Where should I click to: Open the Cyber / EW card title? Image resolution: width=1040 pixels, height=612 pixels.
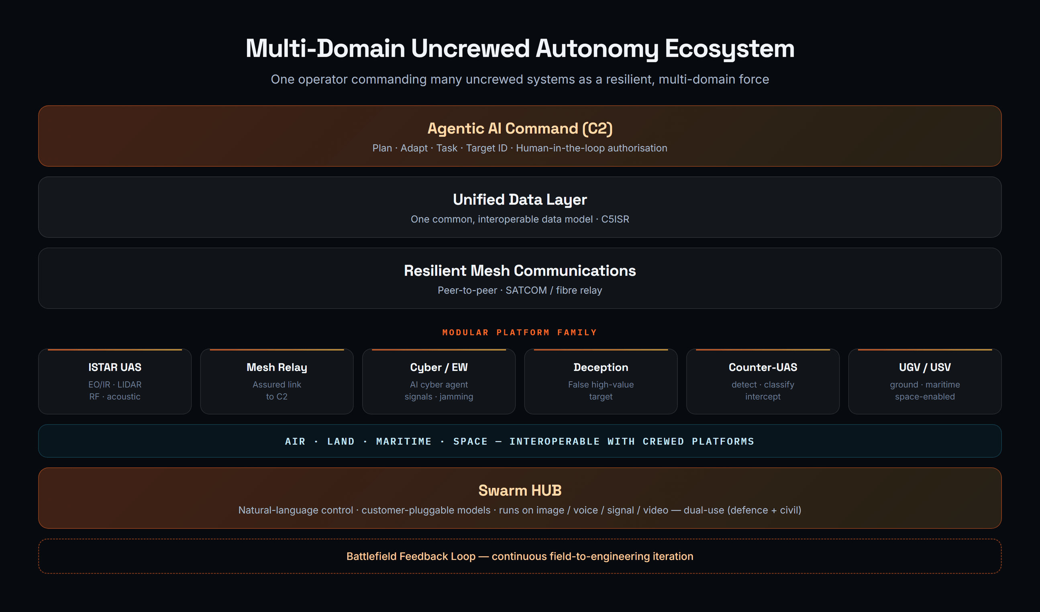click(439, 367)
